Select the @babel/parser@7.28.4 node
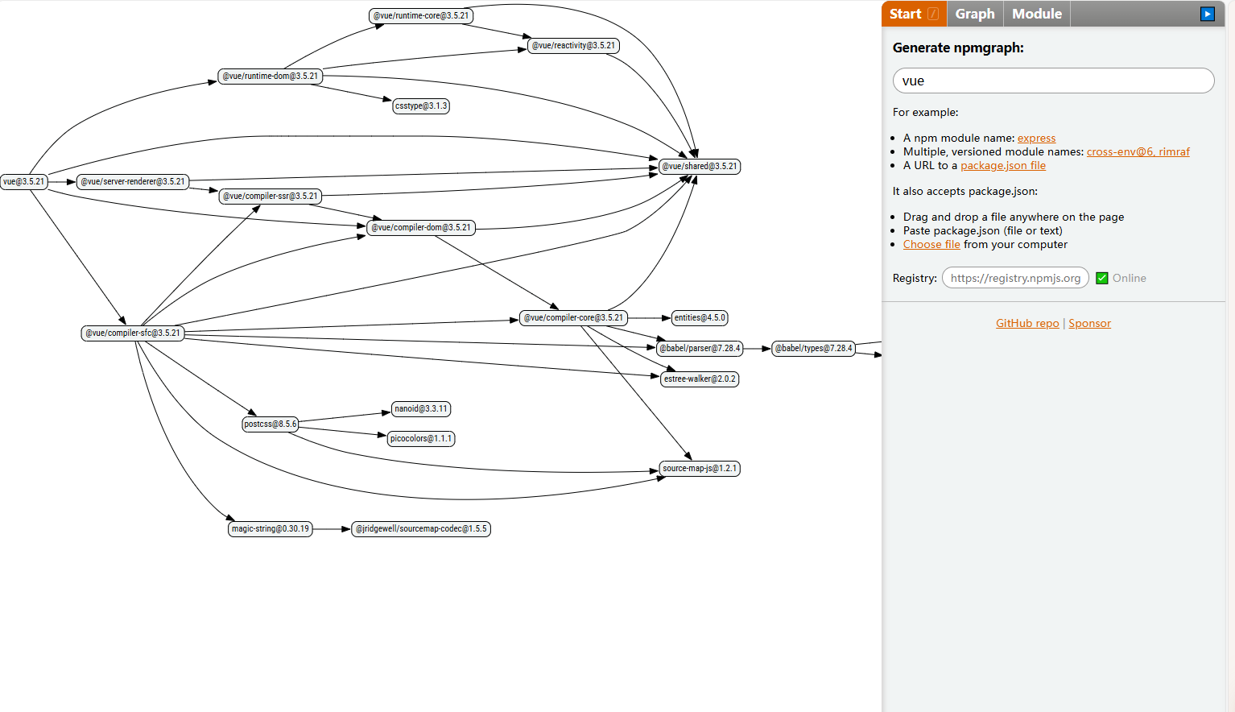The image size is (1235, 712). coord(699,349)
